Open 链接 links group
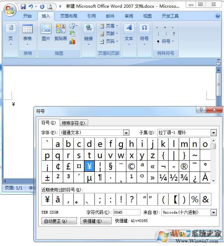 (88, 34)
